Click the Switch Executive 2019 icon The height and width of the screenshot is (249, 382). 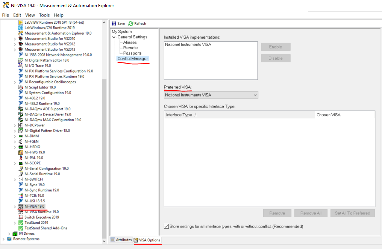tap(21, 217)
